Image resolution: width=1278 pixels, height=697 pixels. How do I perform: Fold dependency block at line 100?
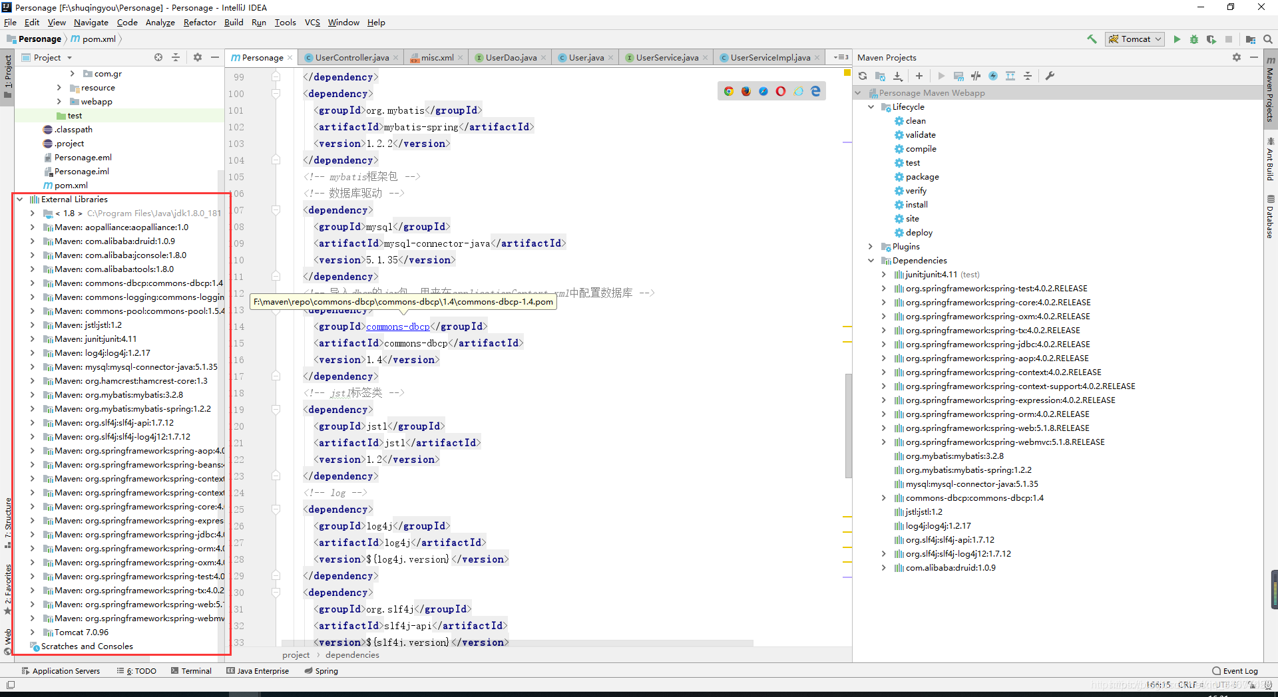276,94
